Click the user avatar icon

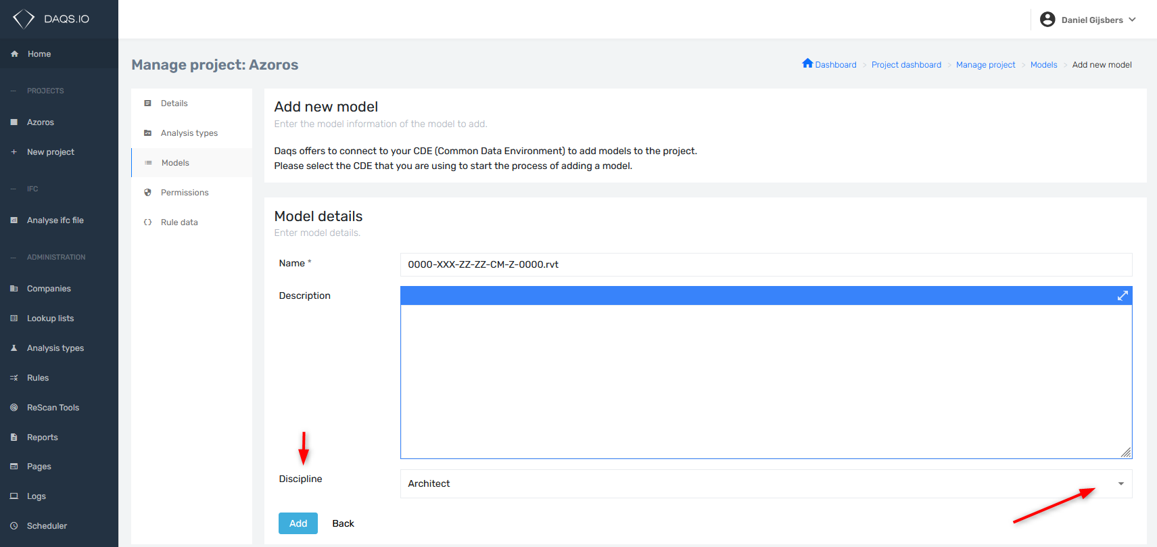coord(1047,20)
